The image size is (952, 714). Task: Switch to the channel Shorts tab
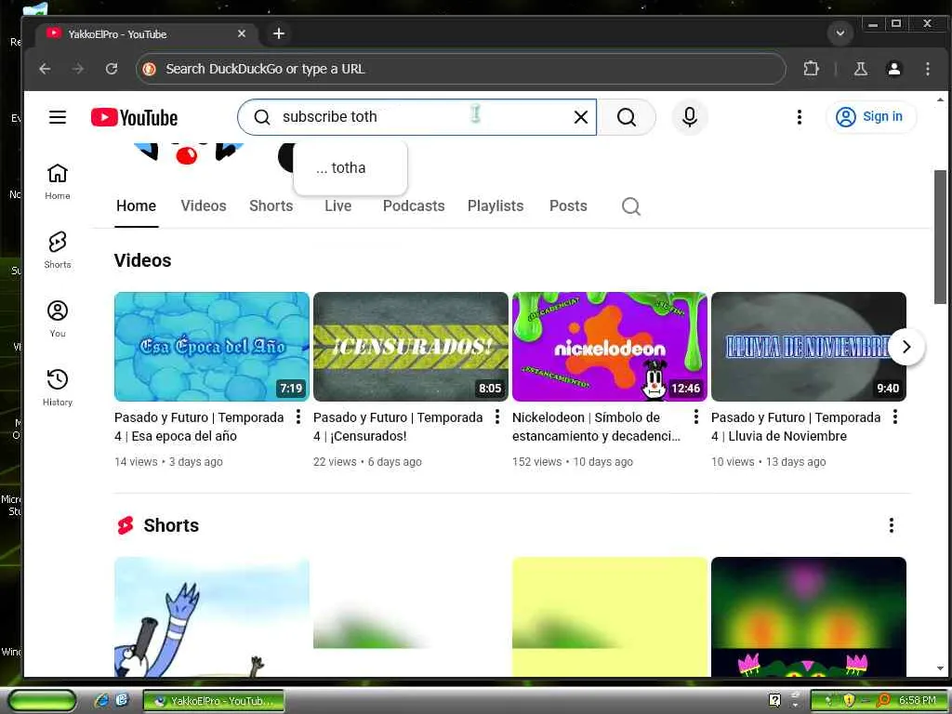coord(271,205)
